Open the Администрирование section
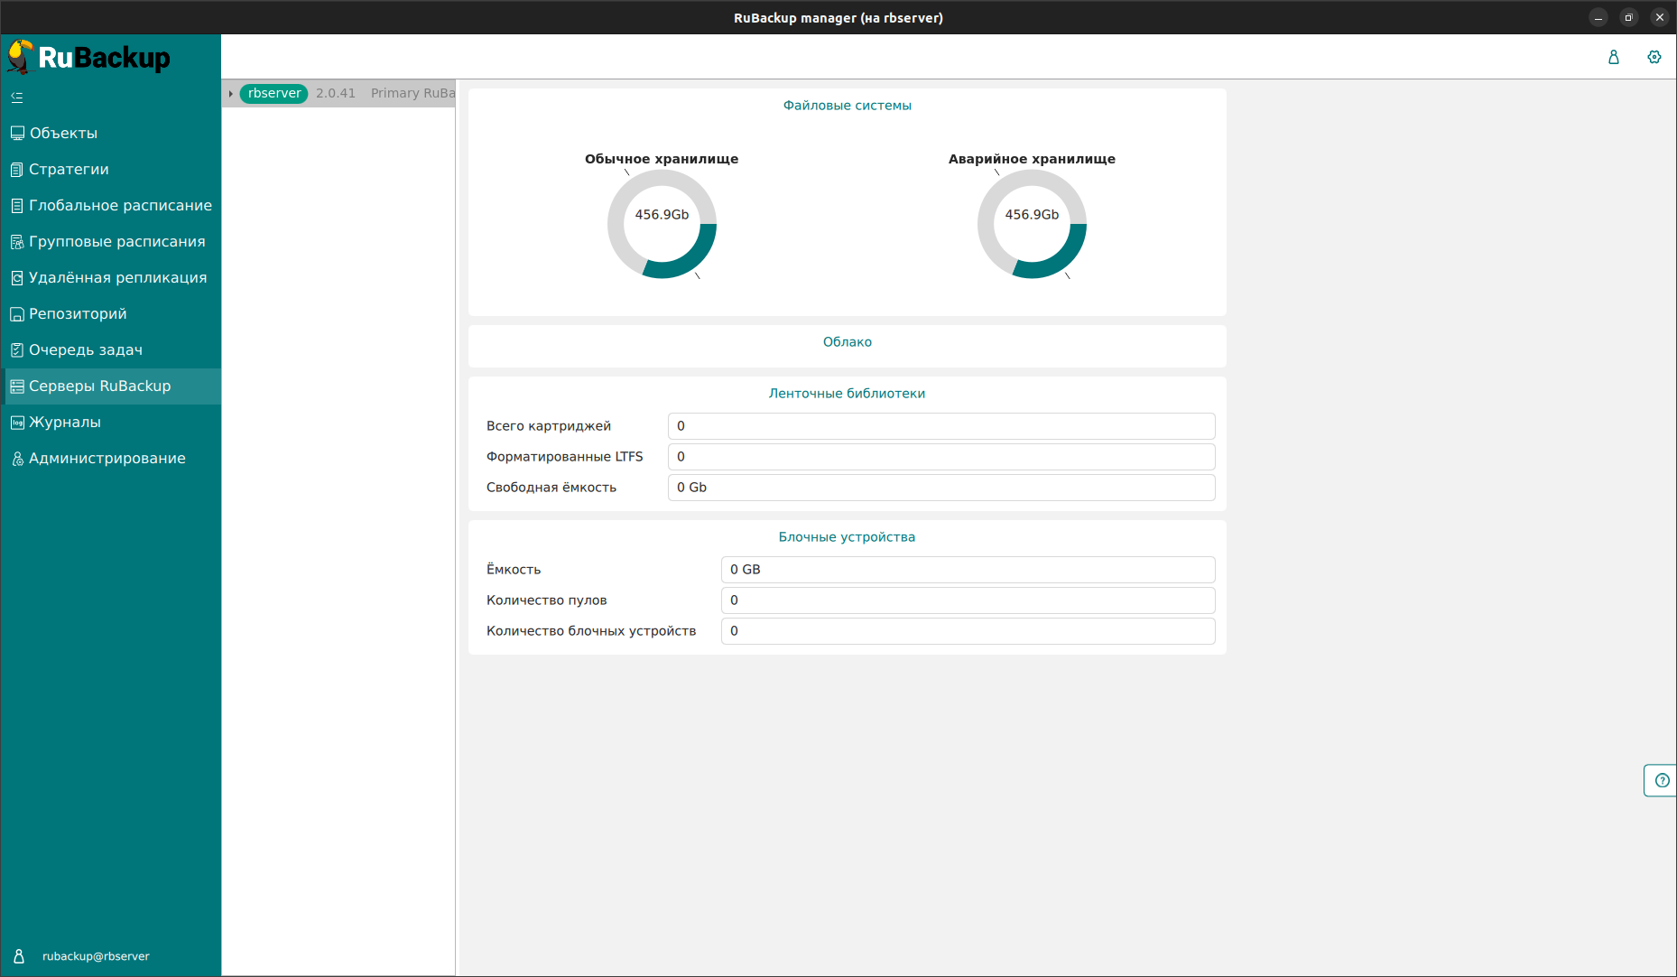 pos(107,459)
